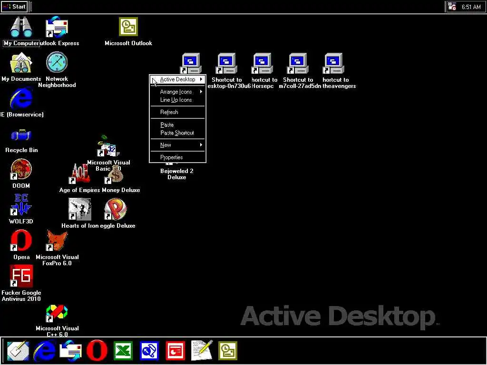
Task: Select the WOLF3D shortcut icon
Action: click(x=21, y=205)
